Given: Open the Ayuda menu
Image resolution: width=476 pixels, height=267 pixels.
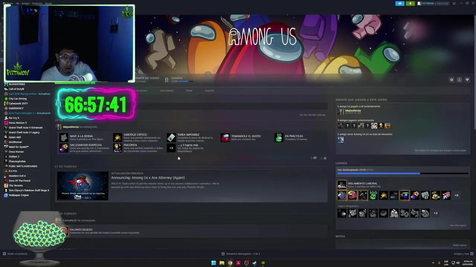Looking at the screenshot, I should point(48,3).
